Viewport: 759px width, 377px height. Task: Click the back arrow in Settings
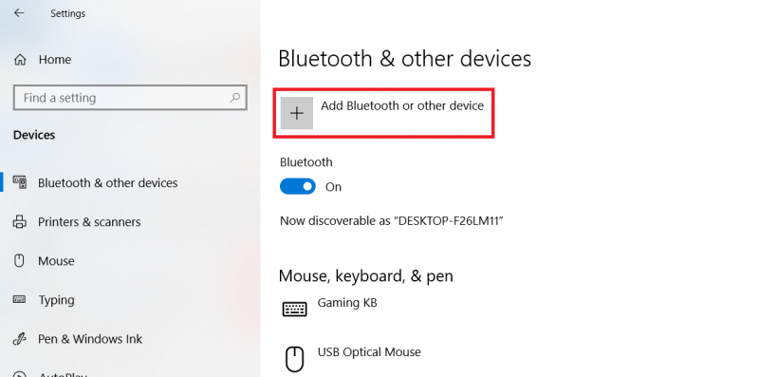pyautogui.click(x=19, y=13)
